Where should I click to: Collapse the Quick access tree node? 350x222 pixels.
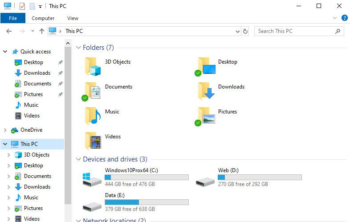click(5, 52)
